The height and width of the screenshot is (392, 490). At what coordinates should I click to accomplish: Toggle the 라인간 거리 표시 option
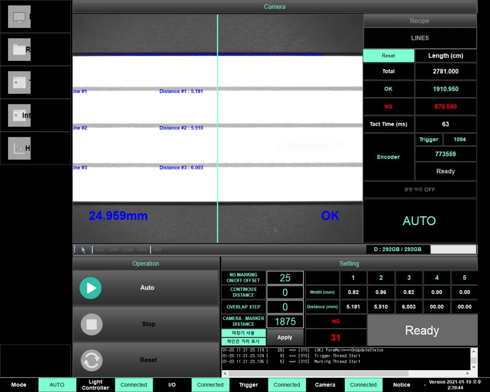243,341
